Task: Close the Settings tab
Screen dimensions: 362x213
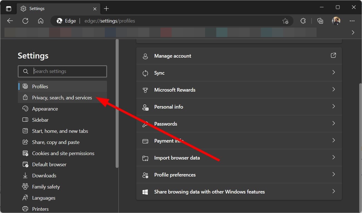Action: (95, 9)
